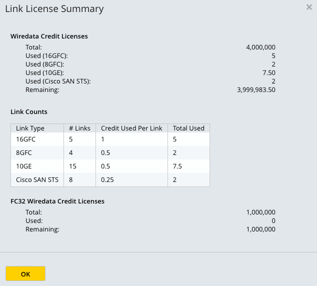Click the FC32 Wiredata Credit Licenses heading
Screen dimensions: 317x286
click(x=57, y=201)
